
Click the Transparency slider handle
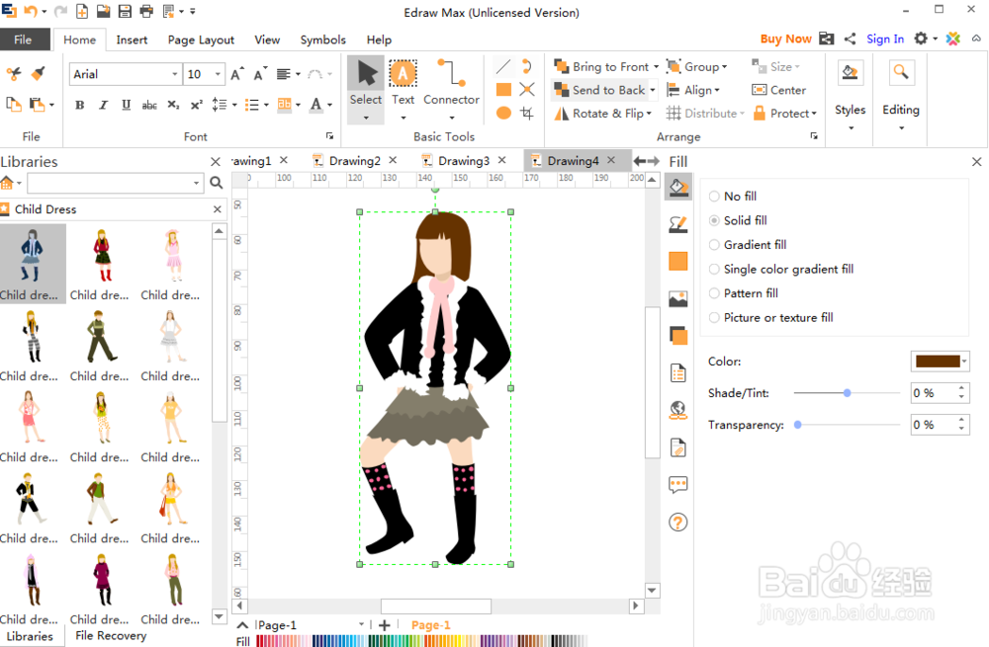(798, 425)
